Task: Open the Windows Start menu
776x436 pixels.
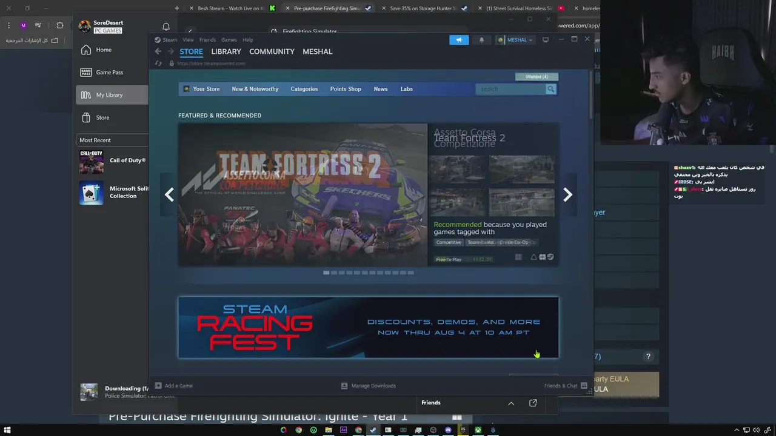Action: pos(7,430)
